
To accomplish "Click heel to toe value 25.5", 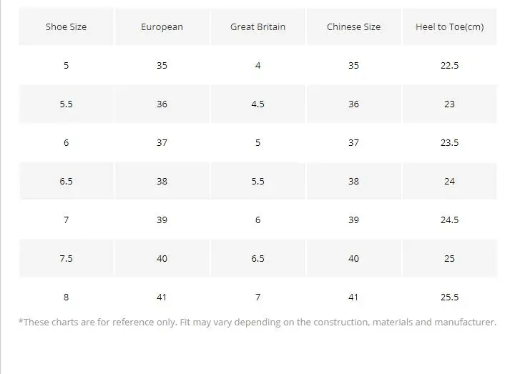I will tap(450, 297).
